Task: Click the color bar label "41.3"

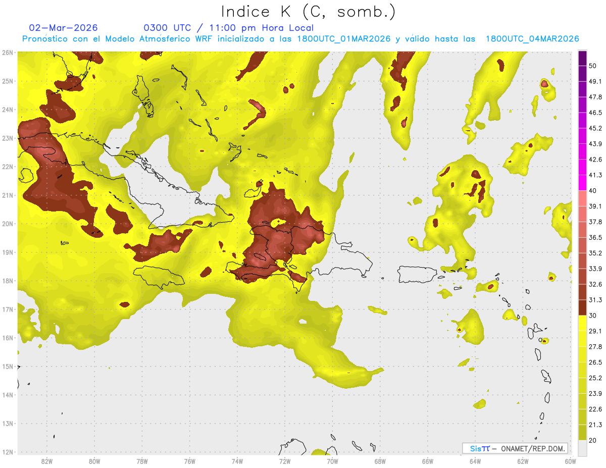Action: (595, 175)
